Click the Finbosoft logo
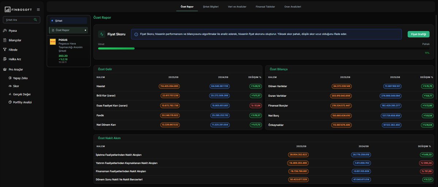 tap(19, 9)
